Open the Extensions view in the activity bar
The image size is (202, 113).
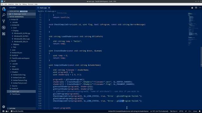(x=3, y=34)
